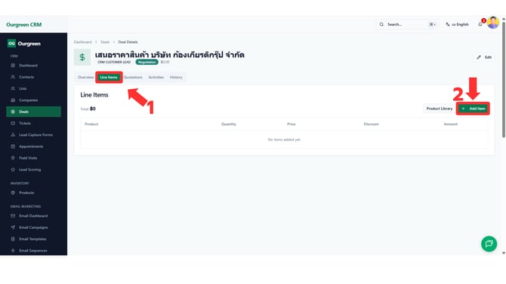Switch to the Overview tab
The image size is (506, 284).
point(85,77)
